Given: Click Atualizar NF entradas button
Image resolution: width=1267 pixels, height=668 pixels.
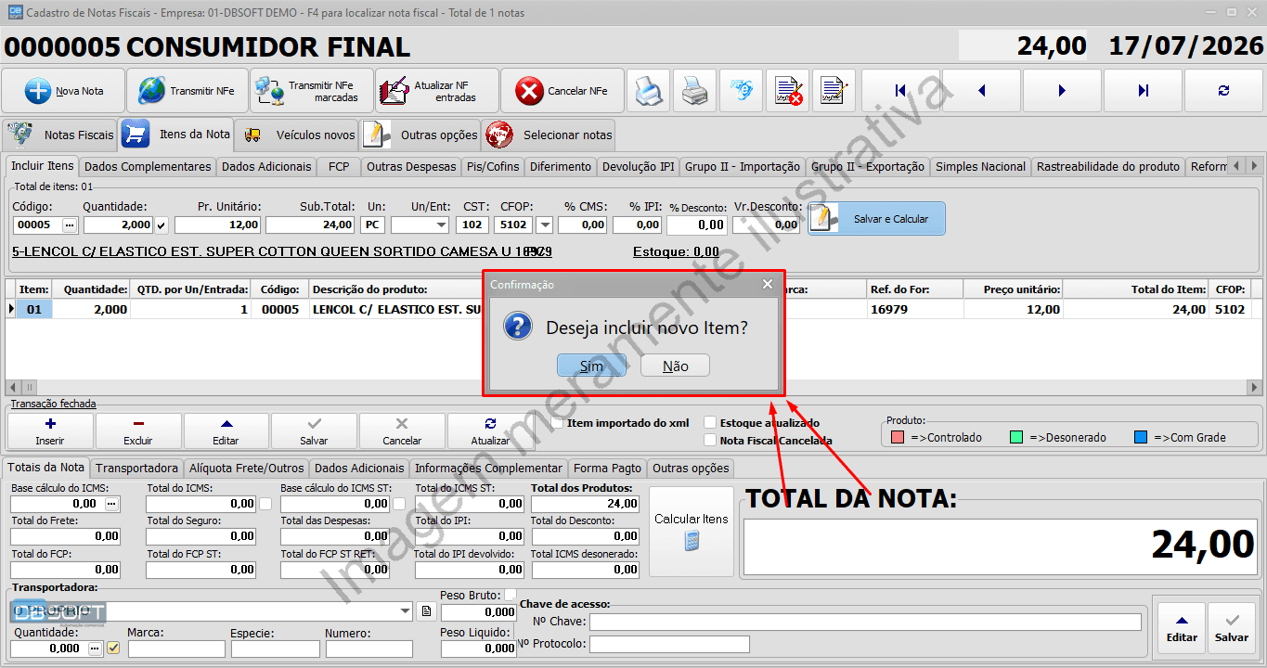Looking at the screenshot, I should [x=437, y=91].
